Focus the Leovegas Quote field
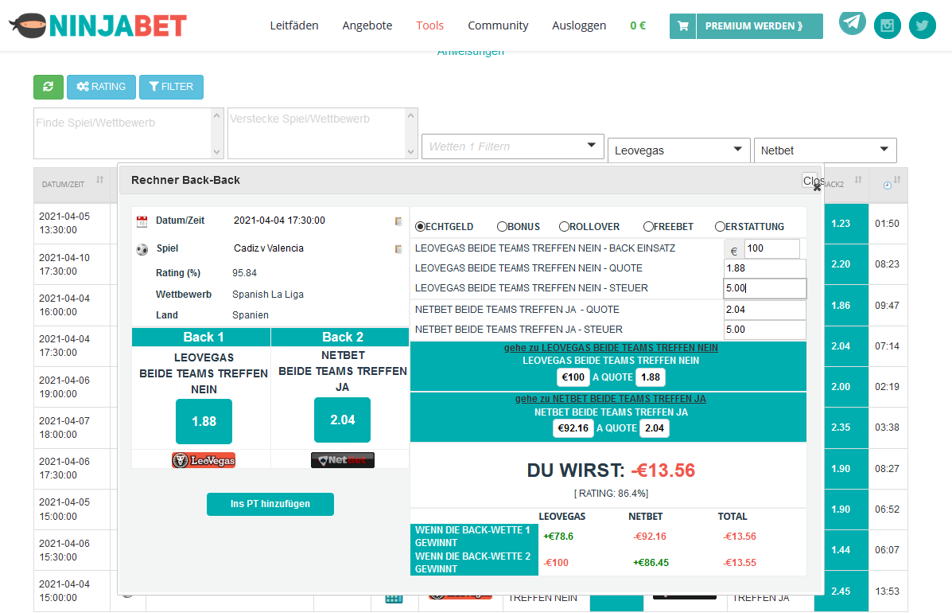The width and height of the screenshot is (952, 613). click(765, 268)
